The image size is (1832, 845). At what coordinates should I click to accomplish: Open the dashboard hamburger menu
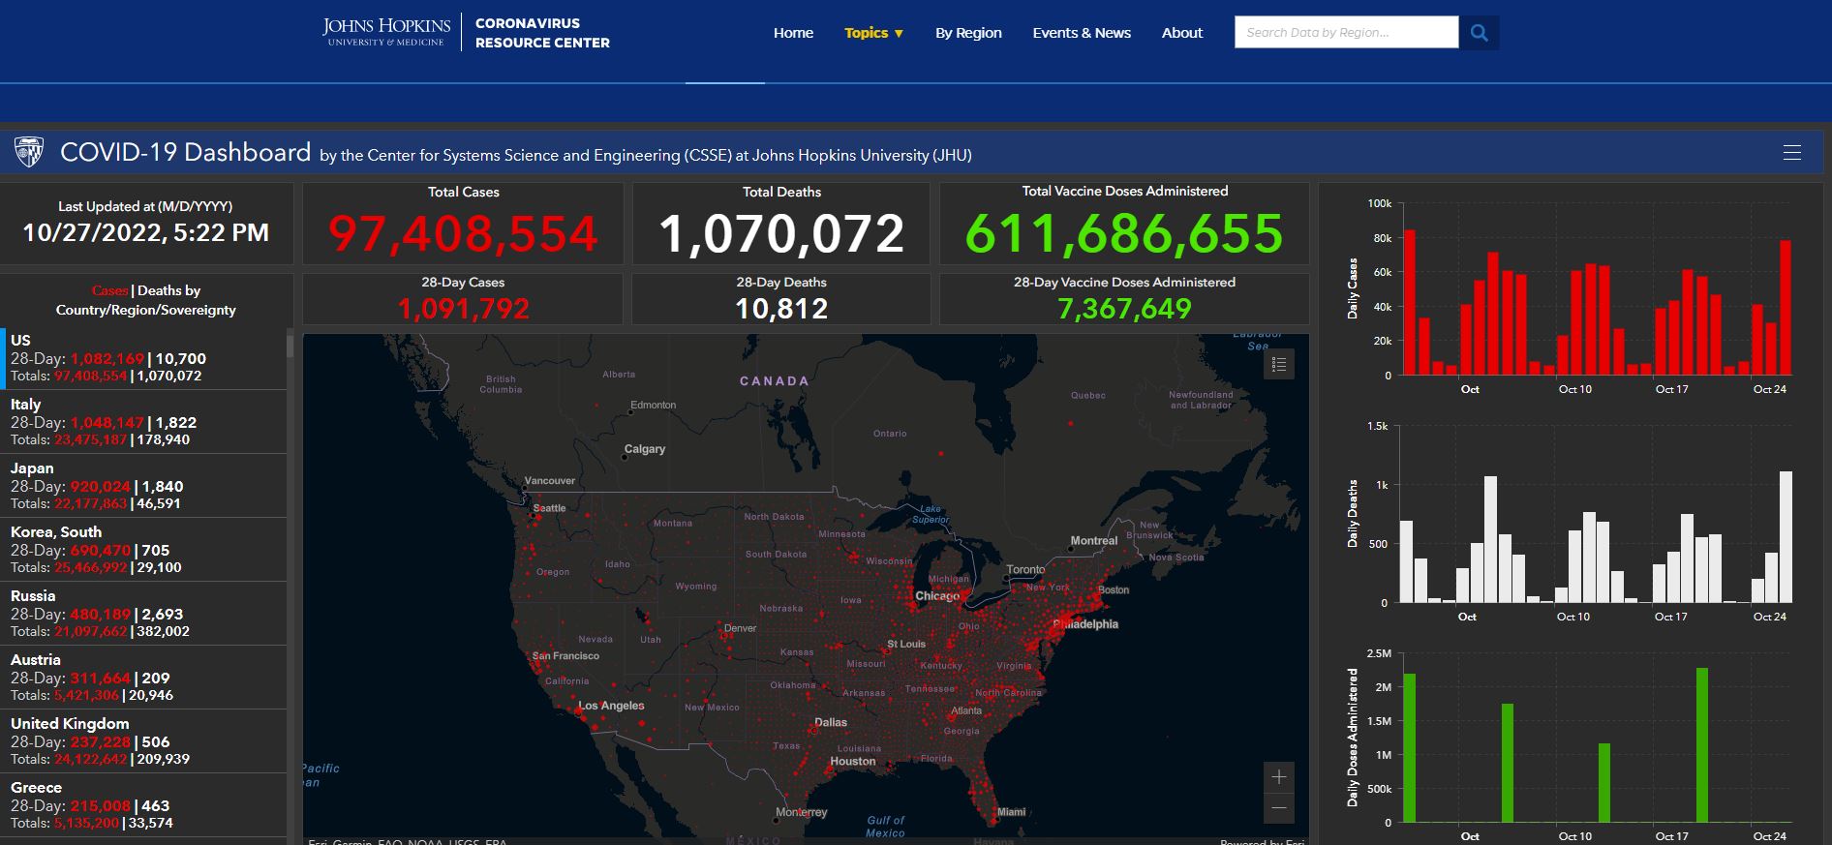point(1792,153)
